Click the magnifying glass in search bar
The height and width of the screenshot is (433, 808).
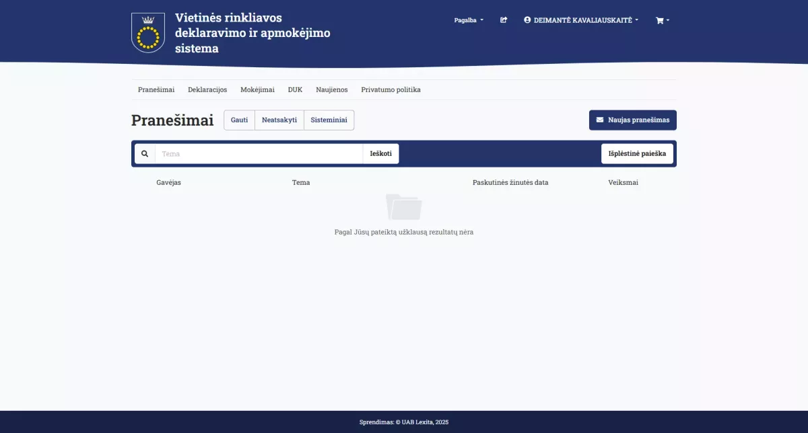coord(145,153)
